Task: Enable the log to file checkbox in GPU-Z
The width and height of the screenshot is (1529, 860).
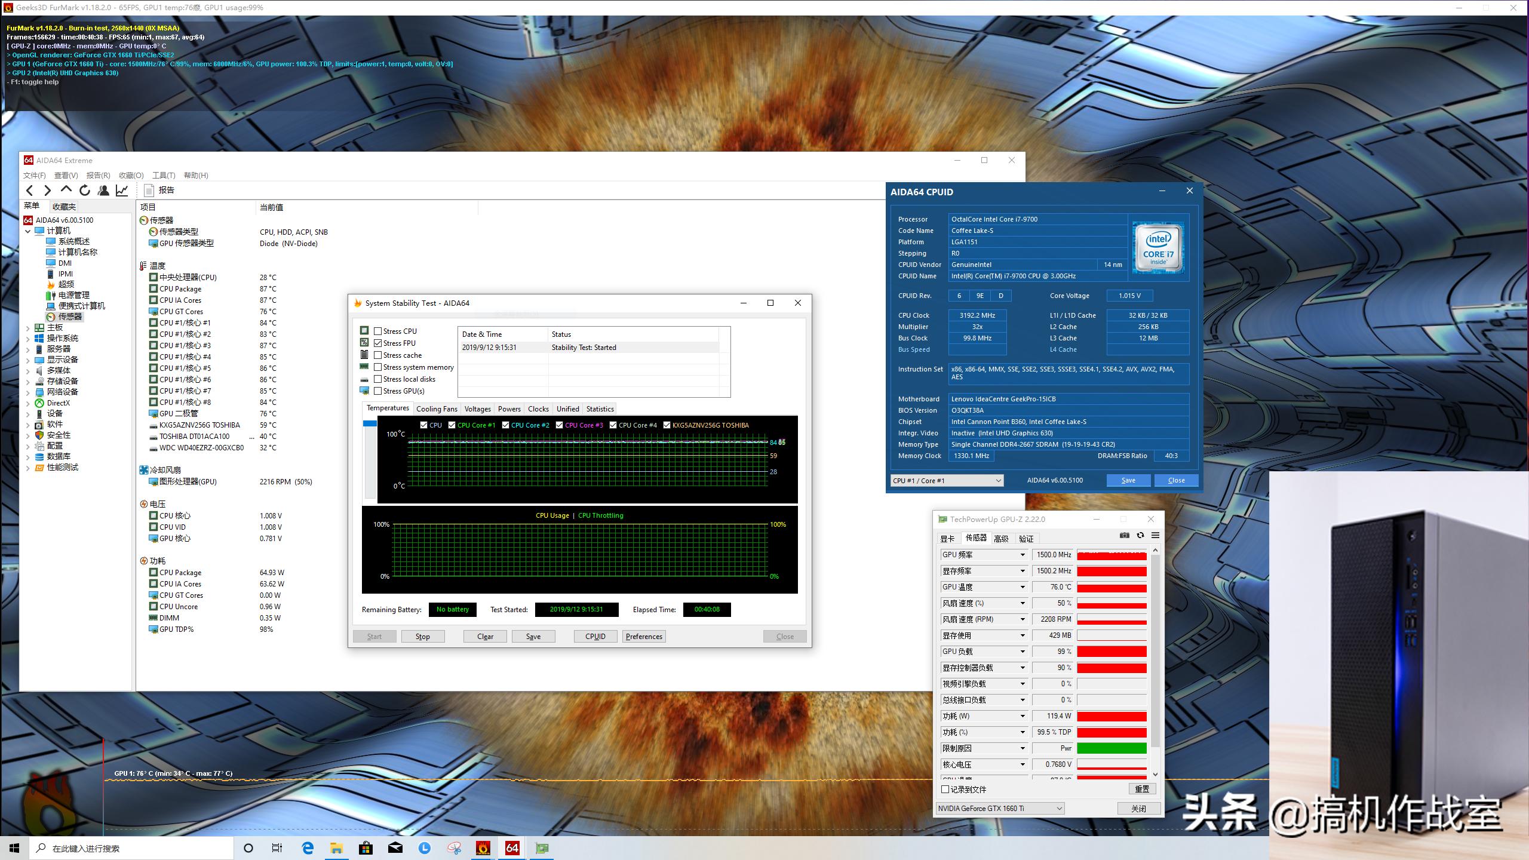Action: click(x=945, y=790)
